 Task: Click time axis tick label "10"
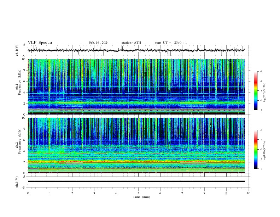click(x=249, y=193)
